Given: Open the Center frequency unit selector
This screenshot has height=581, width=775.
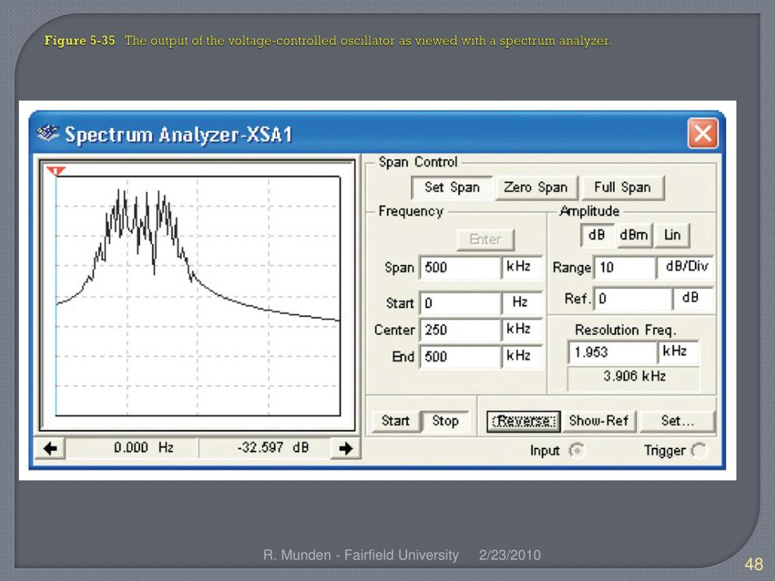Looking at the screenshot, I should (521, 330).
